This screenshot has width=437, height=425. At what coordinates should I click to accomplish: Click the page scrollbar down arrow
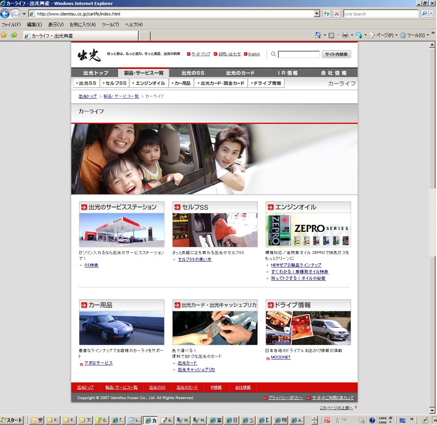(x=432, y=410)
